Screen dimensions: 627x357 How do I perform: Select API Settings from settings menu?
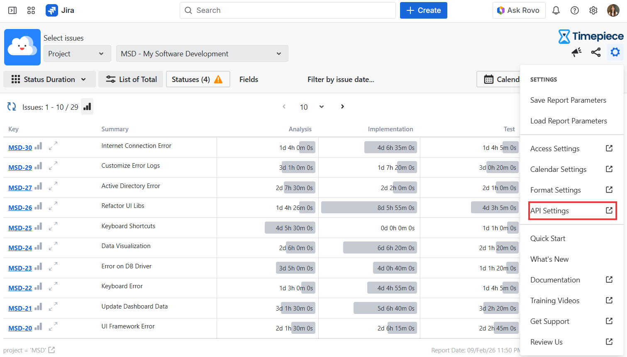click(x=571, y=211)
